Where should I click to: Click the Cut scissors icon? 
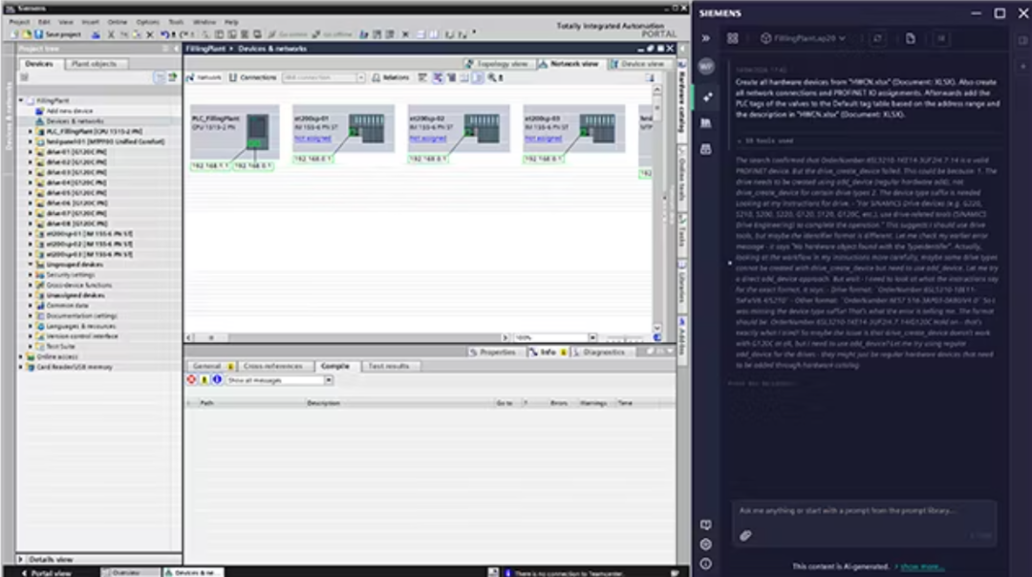pos(111,34)
